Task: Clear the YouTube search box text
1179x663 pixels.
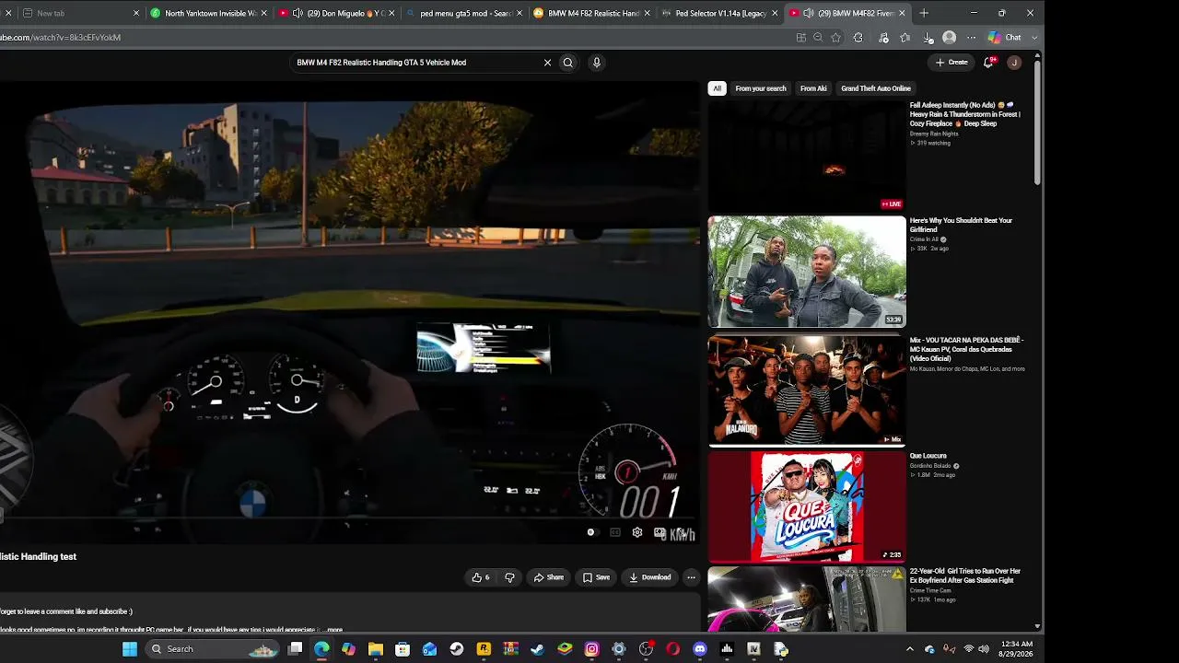Action: [547, 63]
